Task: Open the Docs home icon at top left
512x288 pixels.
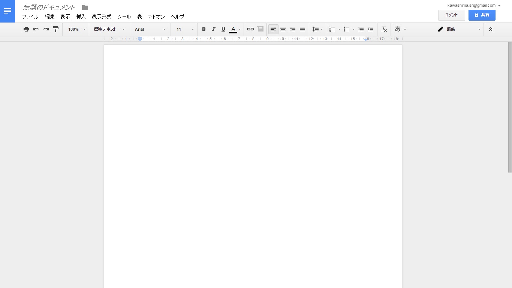Action: pyautogui.click(x=7, y=11)
